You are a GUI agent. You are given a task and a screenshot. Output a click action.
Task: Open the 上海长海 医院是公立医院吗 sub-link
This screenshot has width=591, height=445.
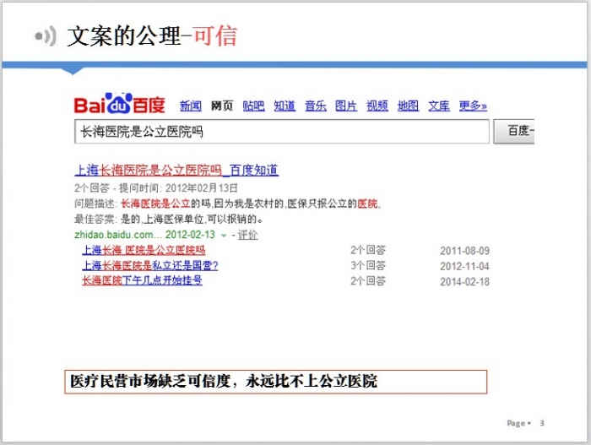coord(144,251)
